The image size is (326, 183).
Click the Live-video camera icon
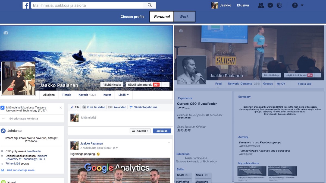pyautogui.click(x=110, y=107)
